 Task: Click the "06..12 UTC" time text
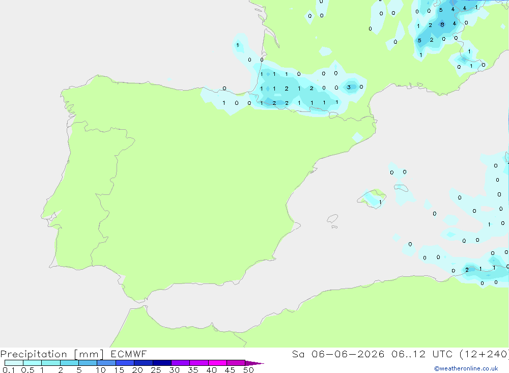pos(421,354)
